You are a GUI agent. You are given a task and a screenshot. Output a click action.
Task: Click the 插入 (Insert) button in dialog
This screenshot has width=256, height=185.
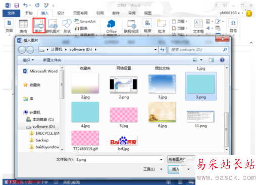click(x=176, y=169)
